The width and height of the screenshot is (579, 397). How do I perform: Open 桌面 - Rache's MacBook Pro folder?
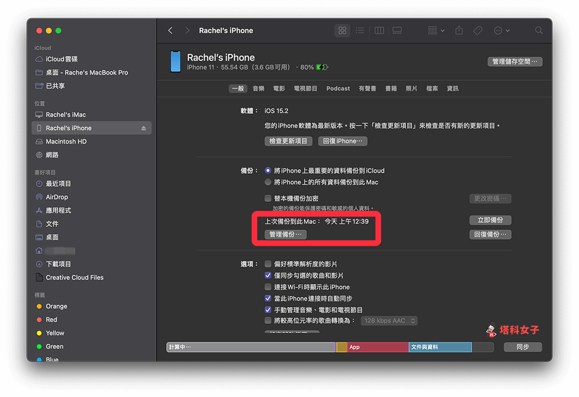(92, 72)
